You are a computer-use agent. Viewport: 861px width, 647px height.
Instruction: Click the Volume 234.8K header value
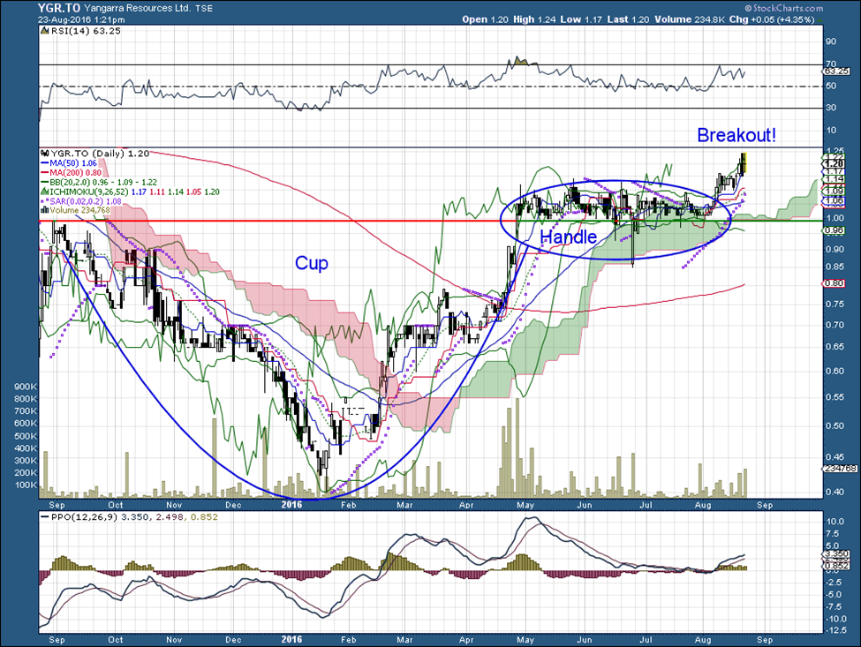689,19
